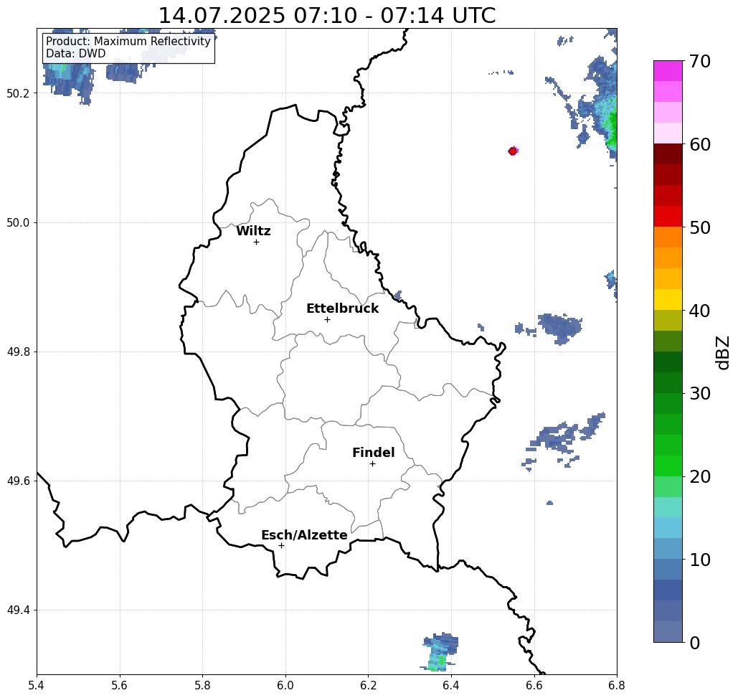Click the 6.8 longitude axis label
This screenshot has width=738, height=698.
point(617,685)
